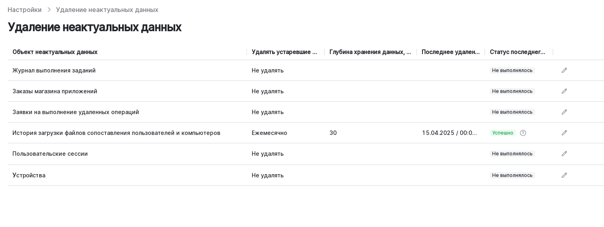Click the help icon next to Успешно
The height and width of the screenshot is (227, 604).
(x=523, y=133)
